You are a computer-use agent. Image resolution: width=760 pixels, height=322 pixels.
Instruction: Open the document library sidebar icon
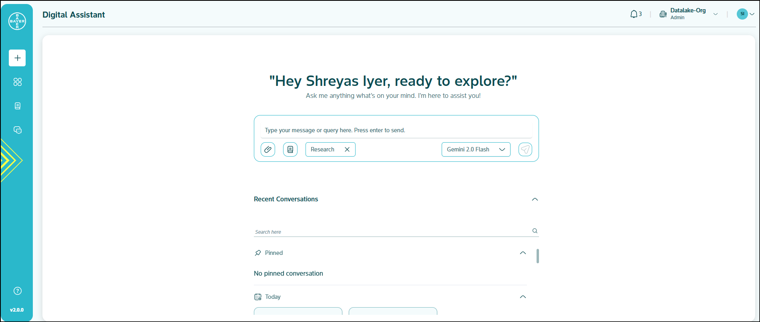pyautogui.click(x=17, y=106)
